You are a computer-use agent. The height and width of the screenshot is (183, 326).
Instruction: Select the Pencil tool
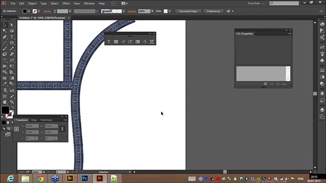(x=12, y=49)
